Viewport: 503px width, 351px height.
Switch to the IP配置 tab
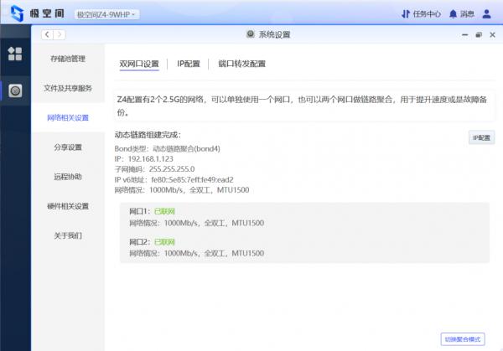click(x=189, y=64)
